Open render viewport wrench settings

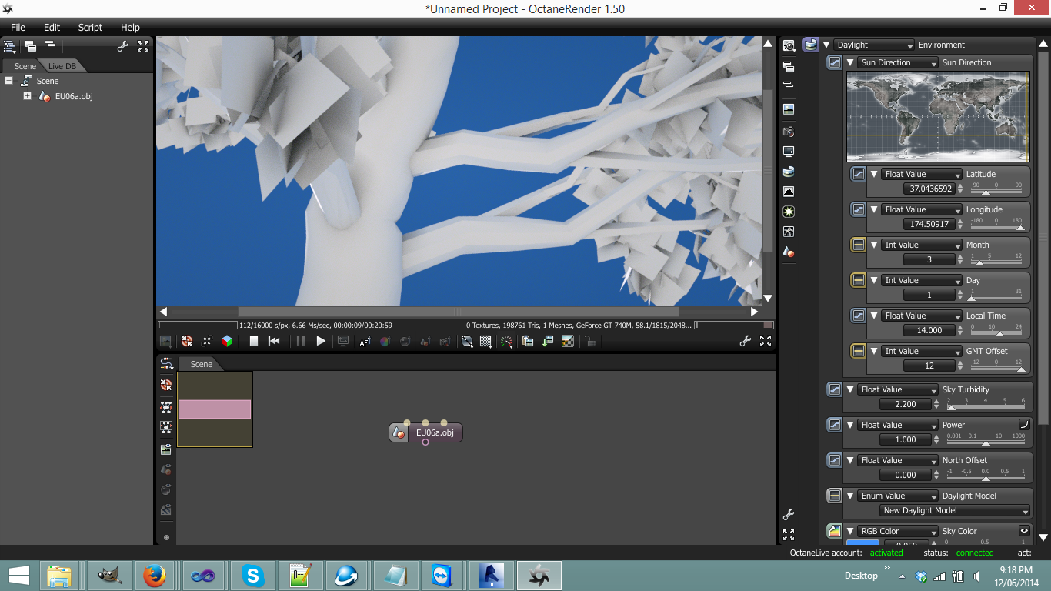746,341
